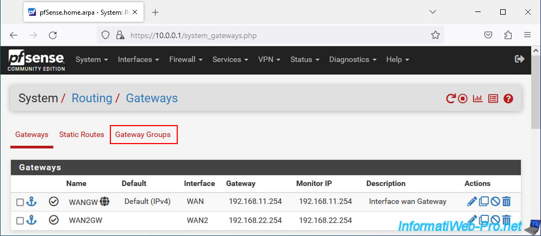Tick the checkbox for WANGW row
541x236 pixels.
tap(20, 202)
